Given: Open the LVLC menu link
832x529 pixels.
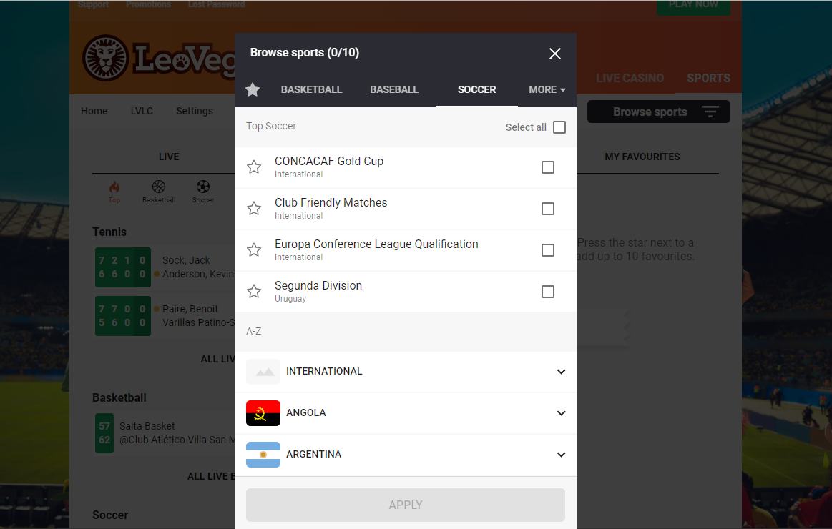Looking at the screenshot, I should pos(142,111).
